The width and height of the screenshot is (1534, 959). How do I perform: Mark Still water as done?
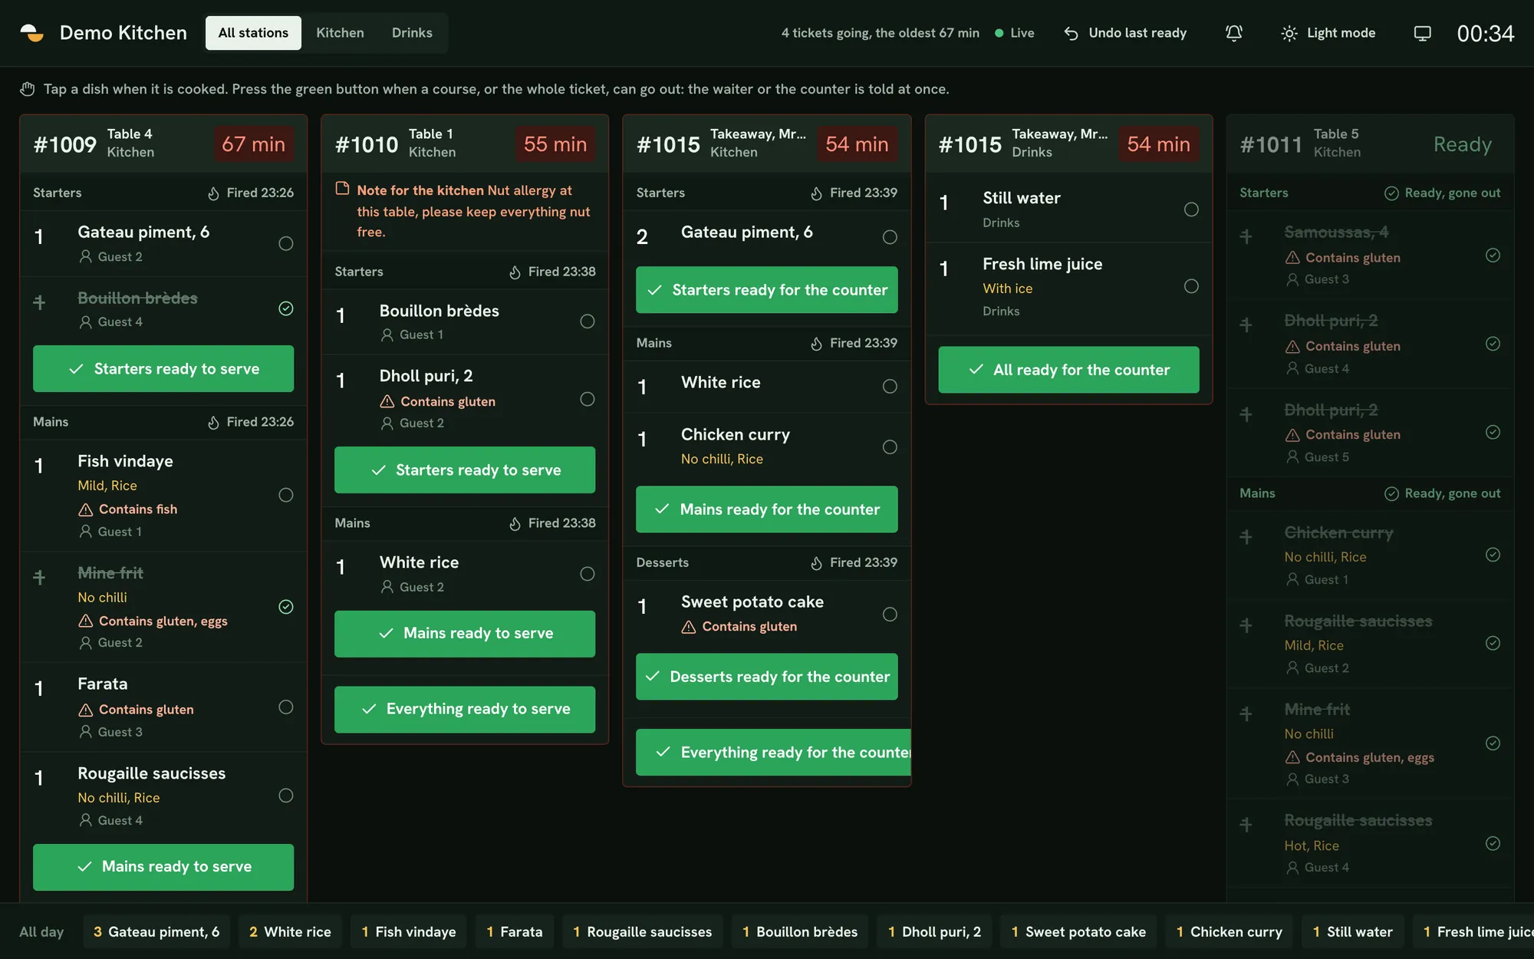tap(1190, 209)
